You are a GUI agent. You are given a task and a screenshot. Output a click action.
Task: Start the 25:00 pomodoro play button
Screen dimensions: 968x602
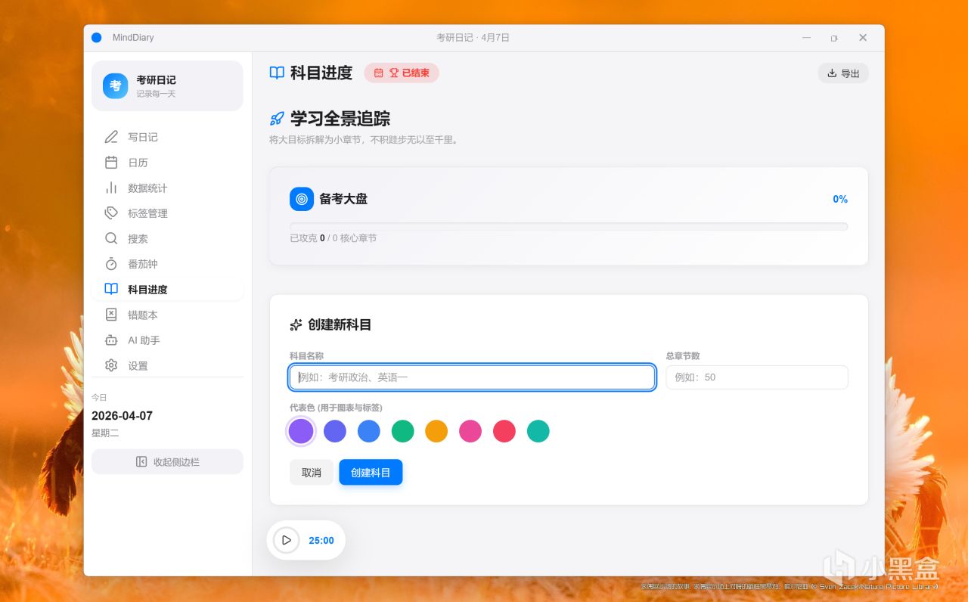[x=287, y=540]
